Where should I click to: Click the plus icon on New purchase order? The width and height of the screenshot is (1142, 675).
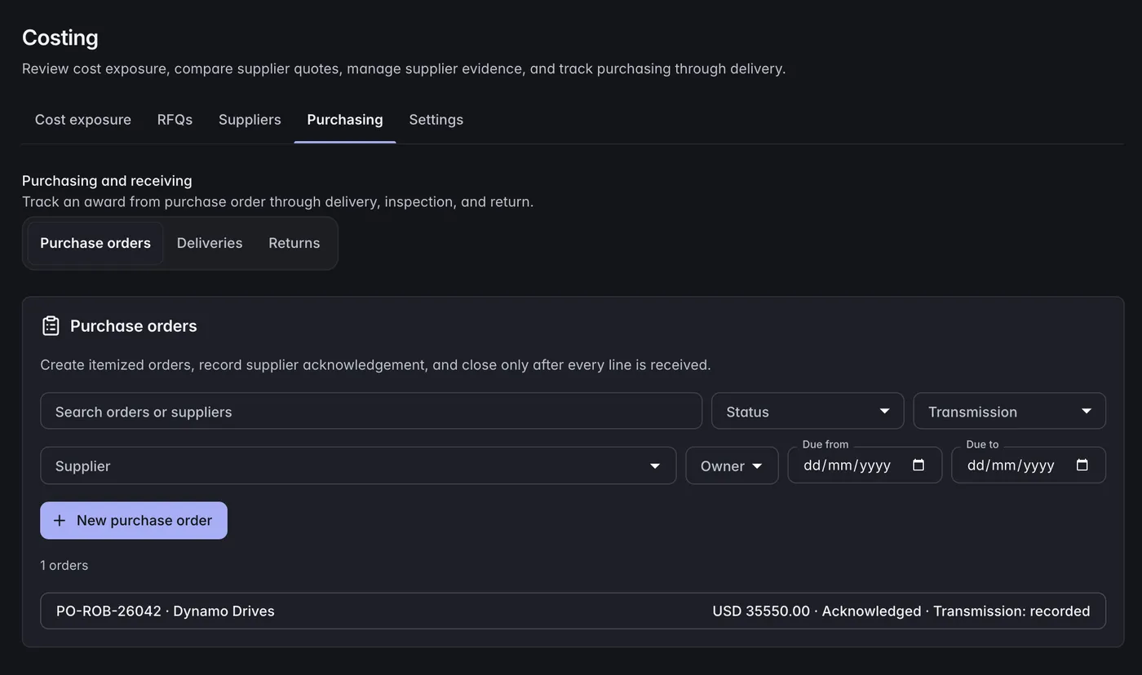60,520
